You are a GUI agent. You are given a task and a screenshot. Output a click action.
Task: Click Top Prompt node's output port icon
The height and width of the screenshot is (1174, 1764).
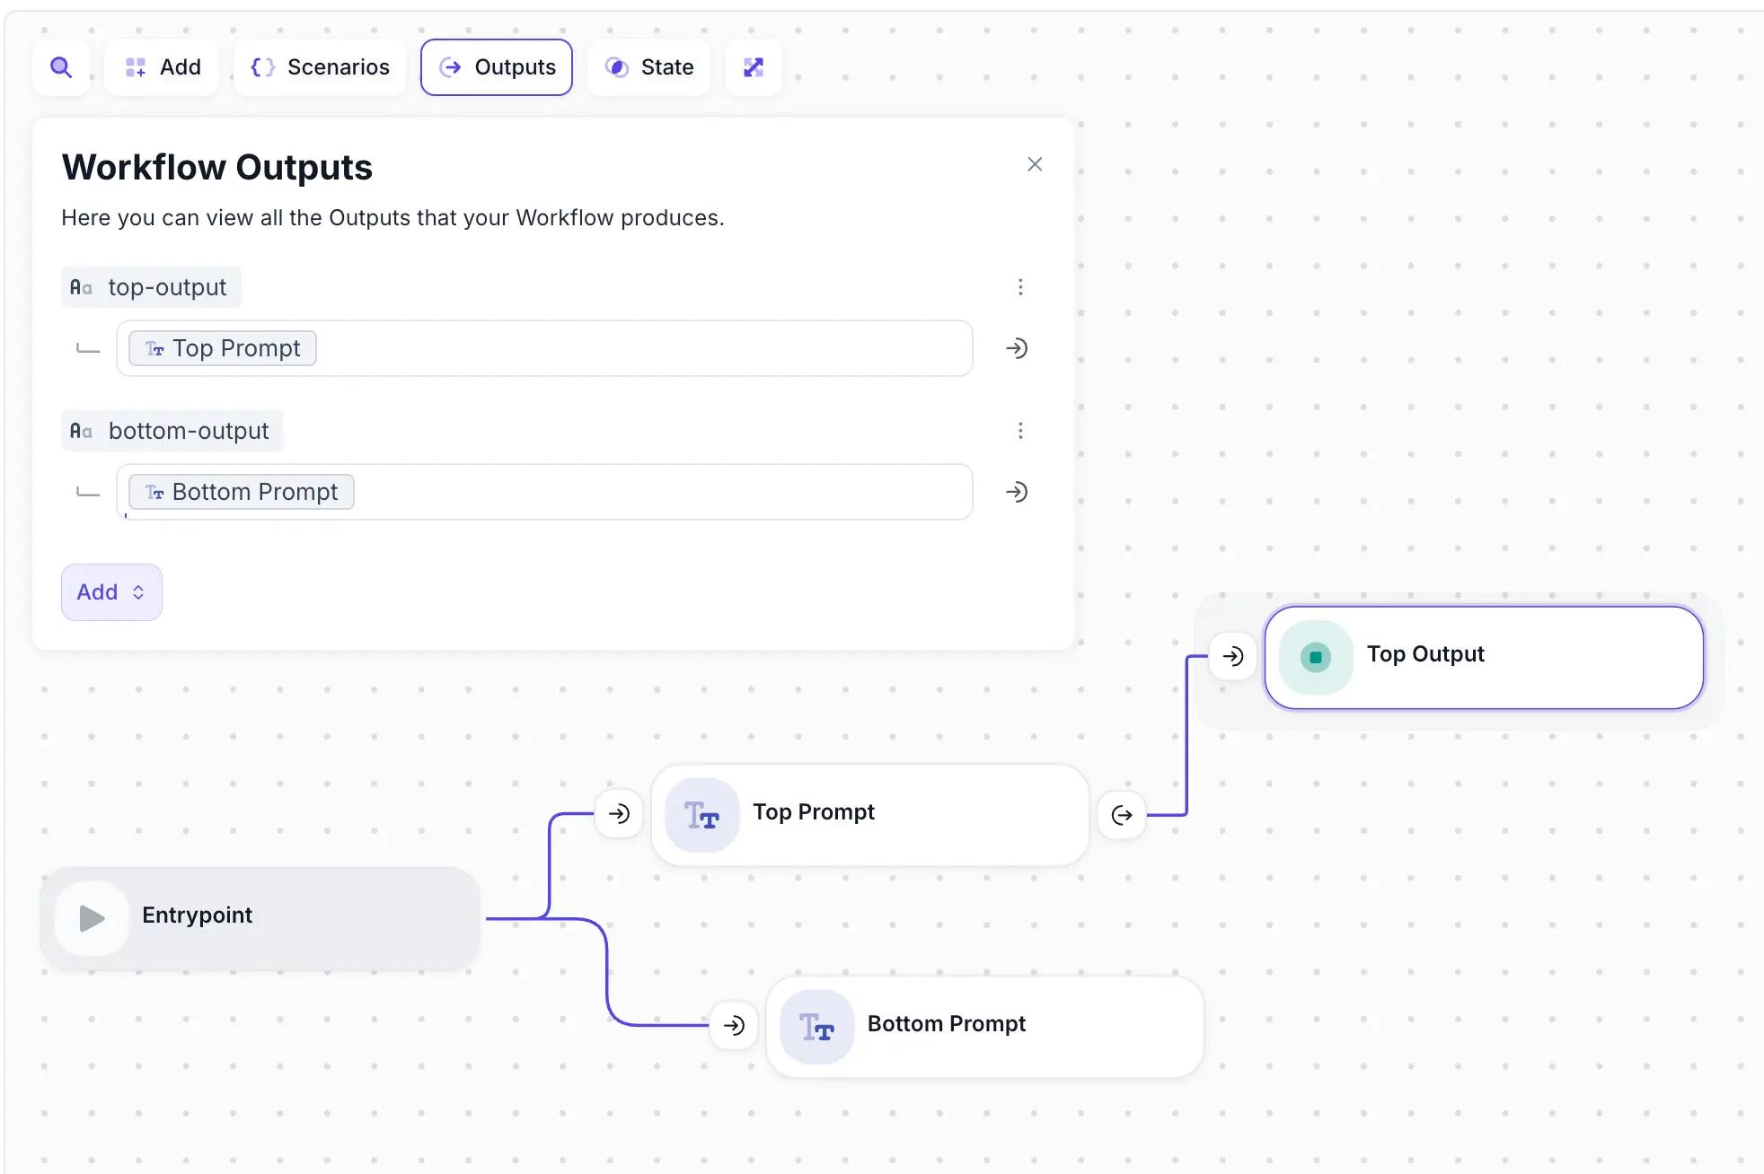pyautogui.click(x=1122, y=815)
